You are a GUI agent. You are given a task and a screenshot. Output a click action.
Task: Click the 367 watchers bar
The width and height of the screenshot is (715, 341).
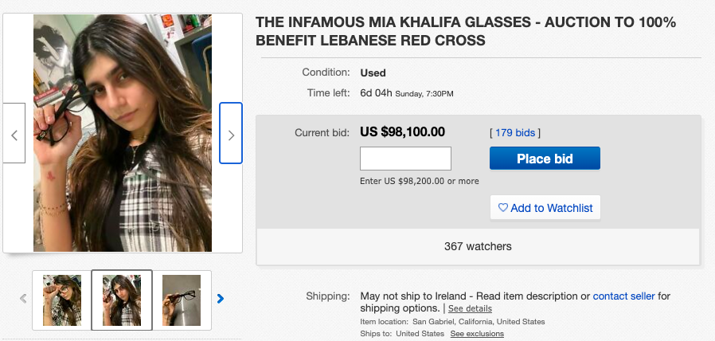[478, 246]
